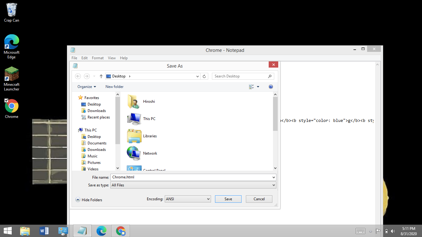Open Chrome from the taskbar
422x237 pixels.
121,231
